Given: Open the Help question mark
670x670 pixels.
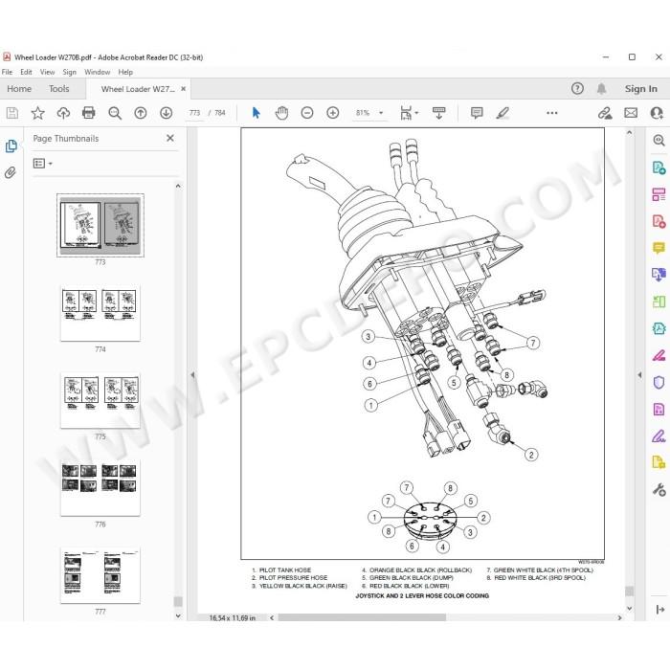Looking at the screenshot, I should click(577, 88).
